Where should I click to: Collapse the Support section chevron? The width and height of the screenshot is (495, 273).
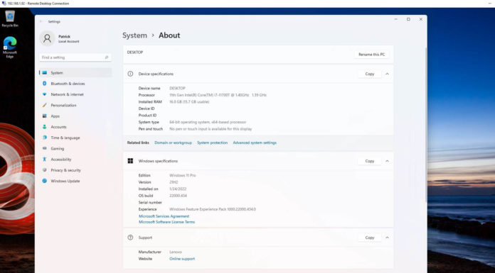point(387,238)
